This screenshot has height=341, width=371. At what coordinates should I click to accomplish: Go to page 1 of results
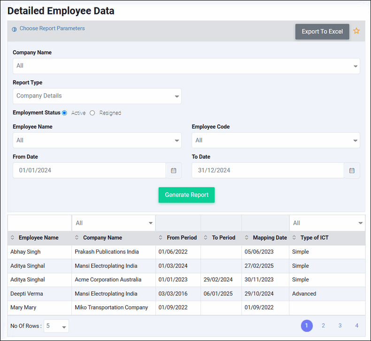[307, 326]
